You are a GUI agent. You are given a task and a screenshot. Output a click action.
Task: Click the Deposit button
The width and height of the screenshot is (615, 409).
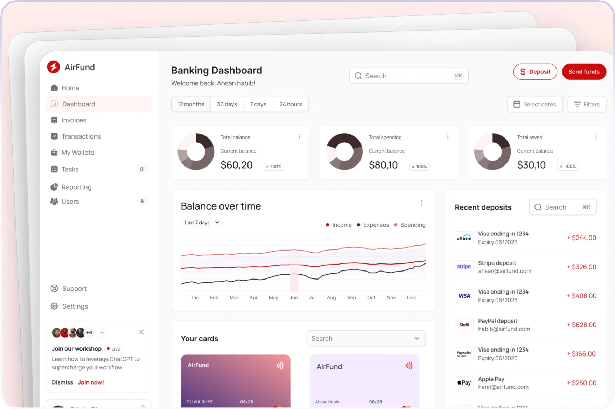click(535, 72)
